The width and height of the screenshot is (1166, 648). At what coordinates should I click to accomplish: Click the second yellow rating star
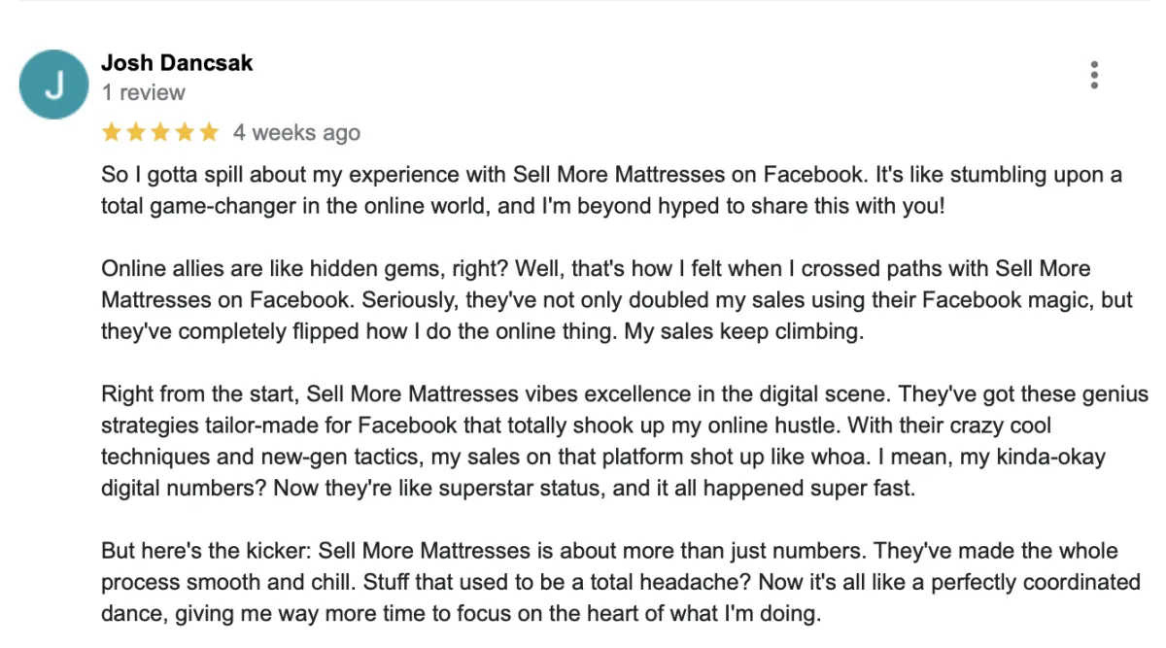pos(135,132)
